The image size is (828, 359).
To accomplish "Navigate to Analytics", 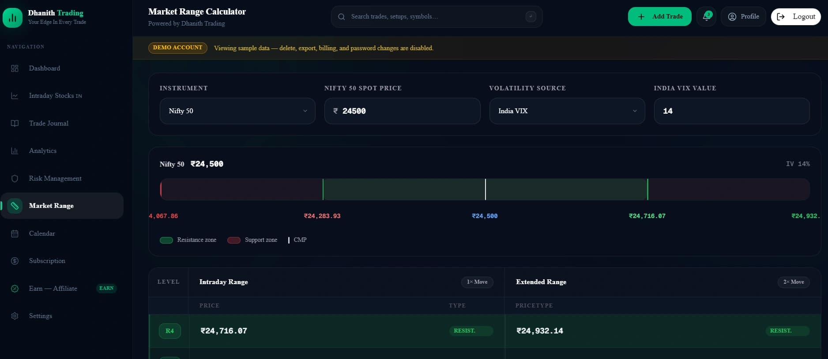I will (x=62, y=151).
